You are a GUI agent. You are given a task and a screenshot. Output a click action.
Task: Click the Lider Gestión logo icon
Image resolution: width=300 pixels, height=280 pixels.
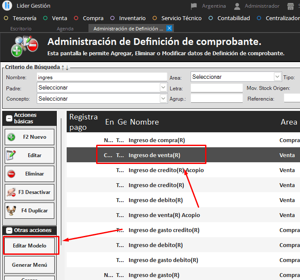click(x=7, y=6)
